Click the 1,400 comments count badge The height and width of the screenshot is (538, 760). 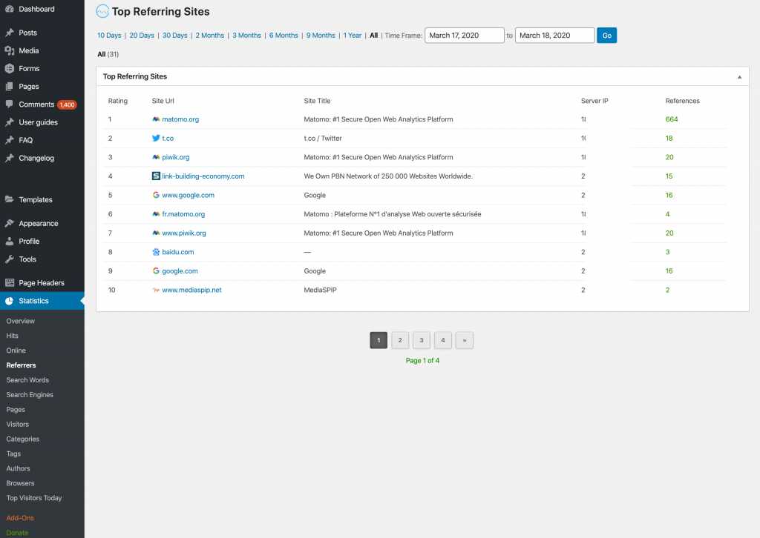pos(67,104)
